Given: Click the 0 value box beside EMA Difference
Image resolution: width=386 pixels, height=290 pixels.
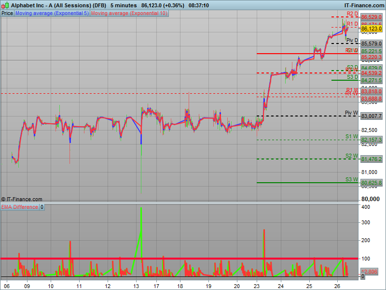Looking at the screenshot, I should pos(42,207).
